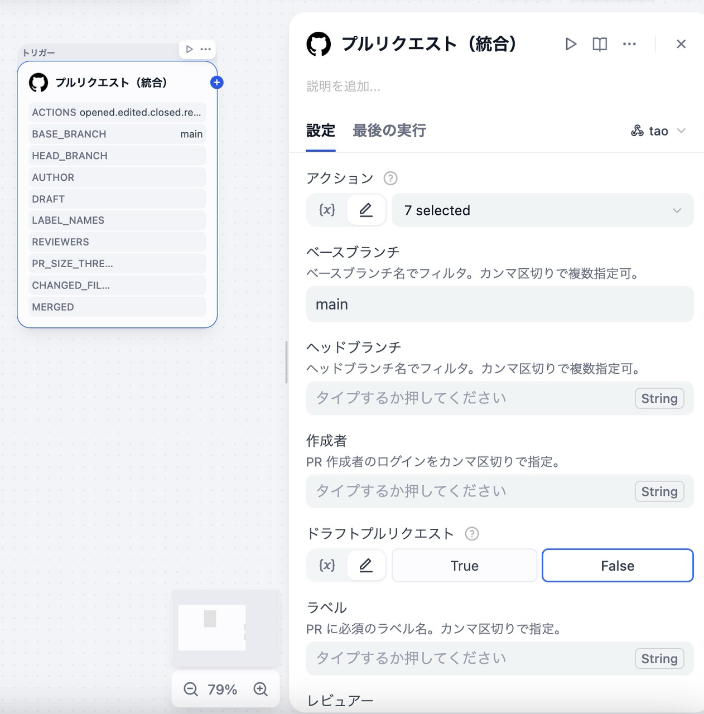This screenshot has height=714, width=704.
Task: Click the REVIEWERS row in the node
Action: tap(117, 242)
